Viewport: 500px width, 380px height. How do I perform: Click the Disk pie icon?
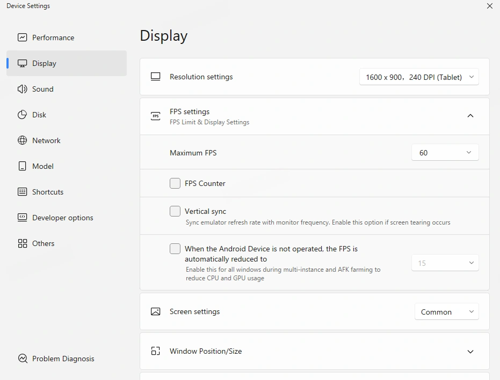point(22,115)
